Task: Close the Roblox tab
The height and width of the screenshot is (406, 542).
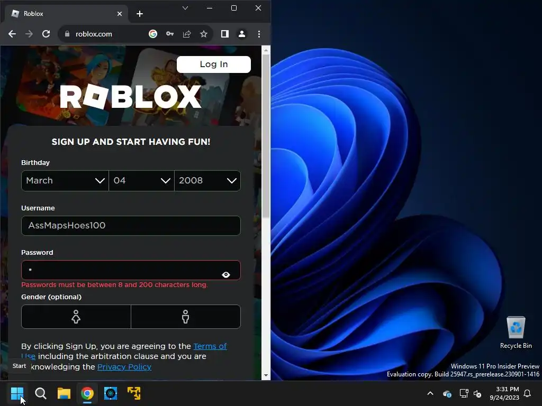Action: [120, 14]
